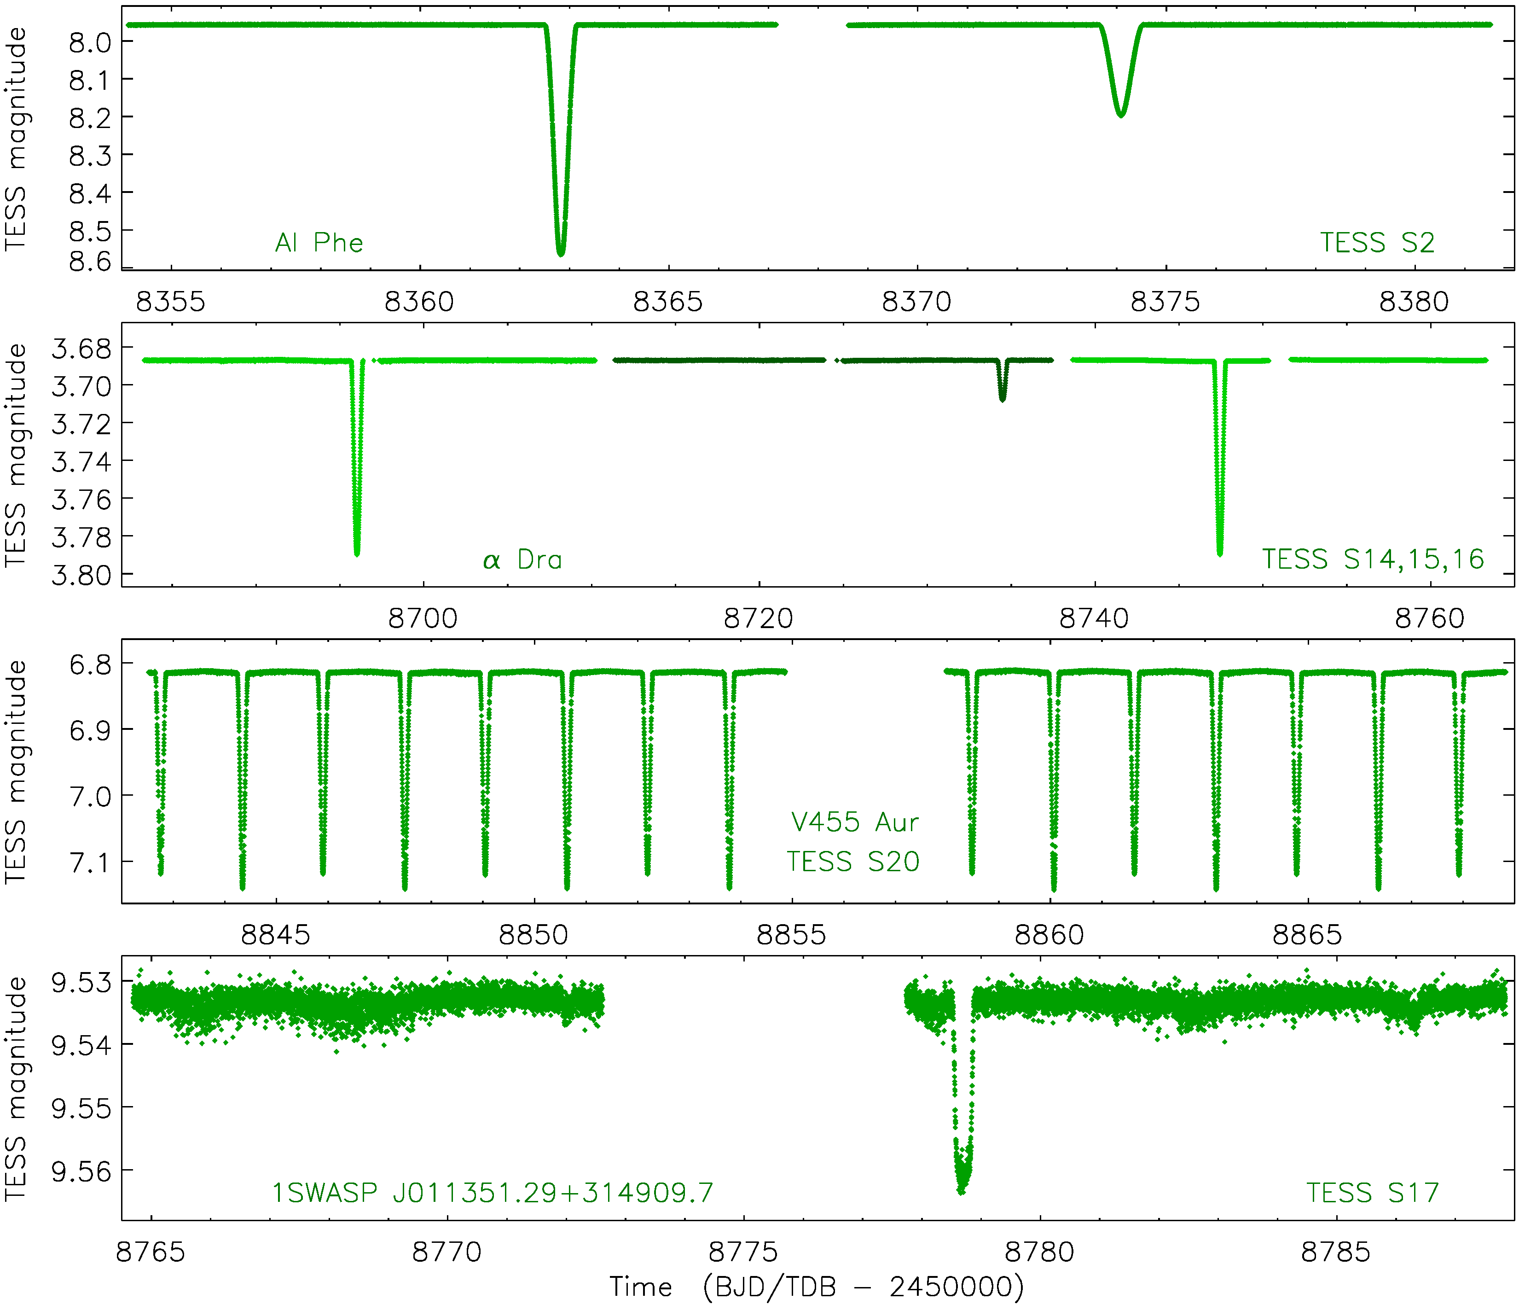Click first V455 Aur eclipse dip
Screen dimensions: 1519x1305
pos(161,869)
